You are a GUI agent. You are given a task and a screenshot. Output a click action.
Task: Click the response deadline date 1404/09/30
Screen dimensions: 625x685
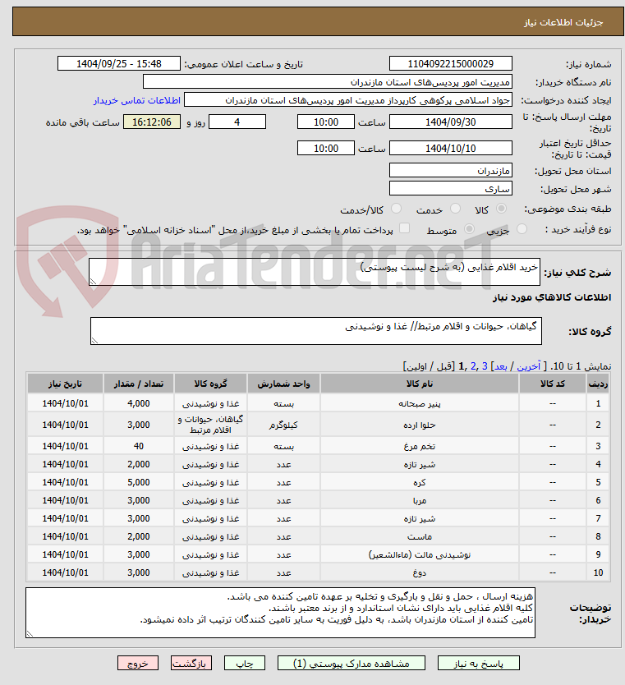pyautogui.click(x=450, y=122)
